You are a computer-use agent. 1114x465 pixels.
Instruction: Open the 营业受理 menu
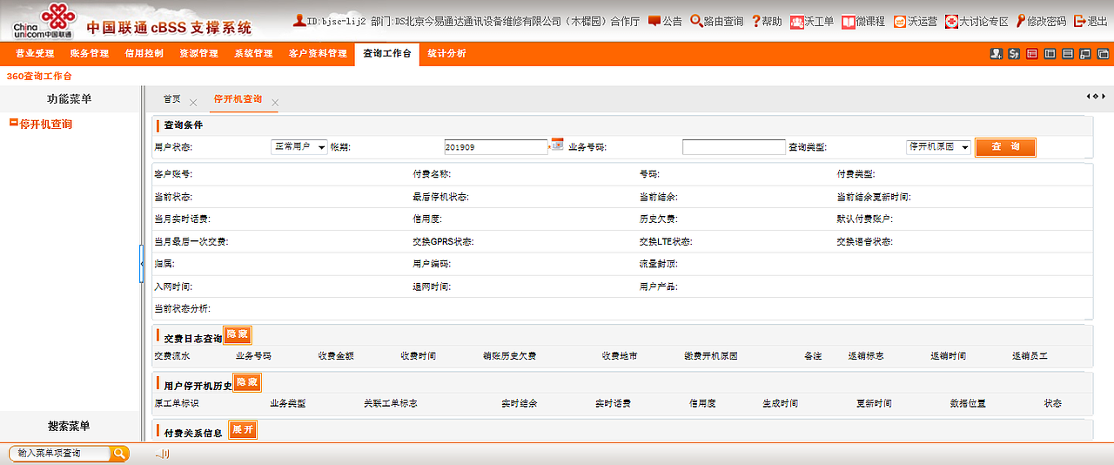coord(35,54)
